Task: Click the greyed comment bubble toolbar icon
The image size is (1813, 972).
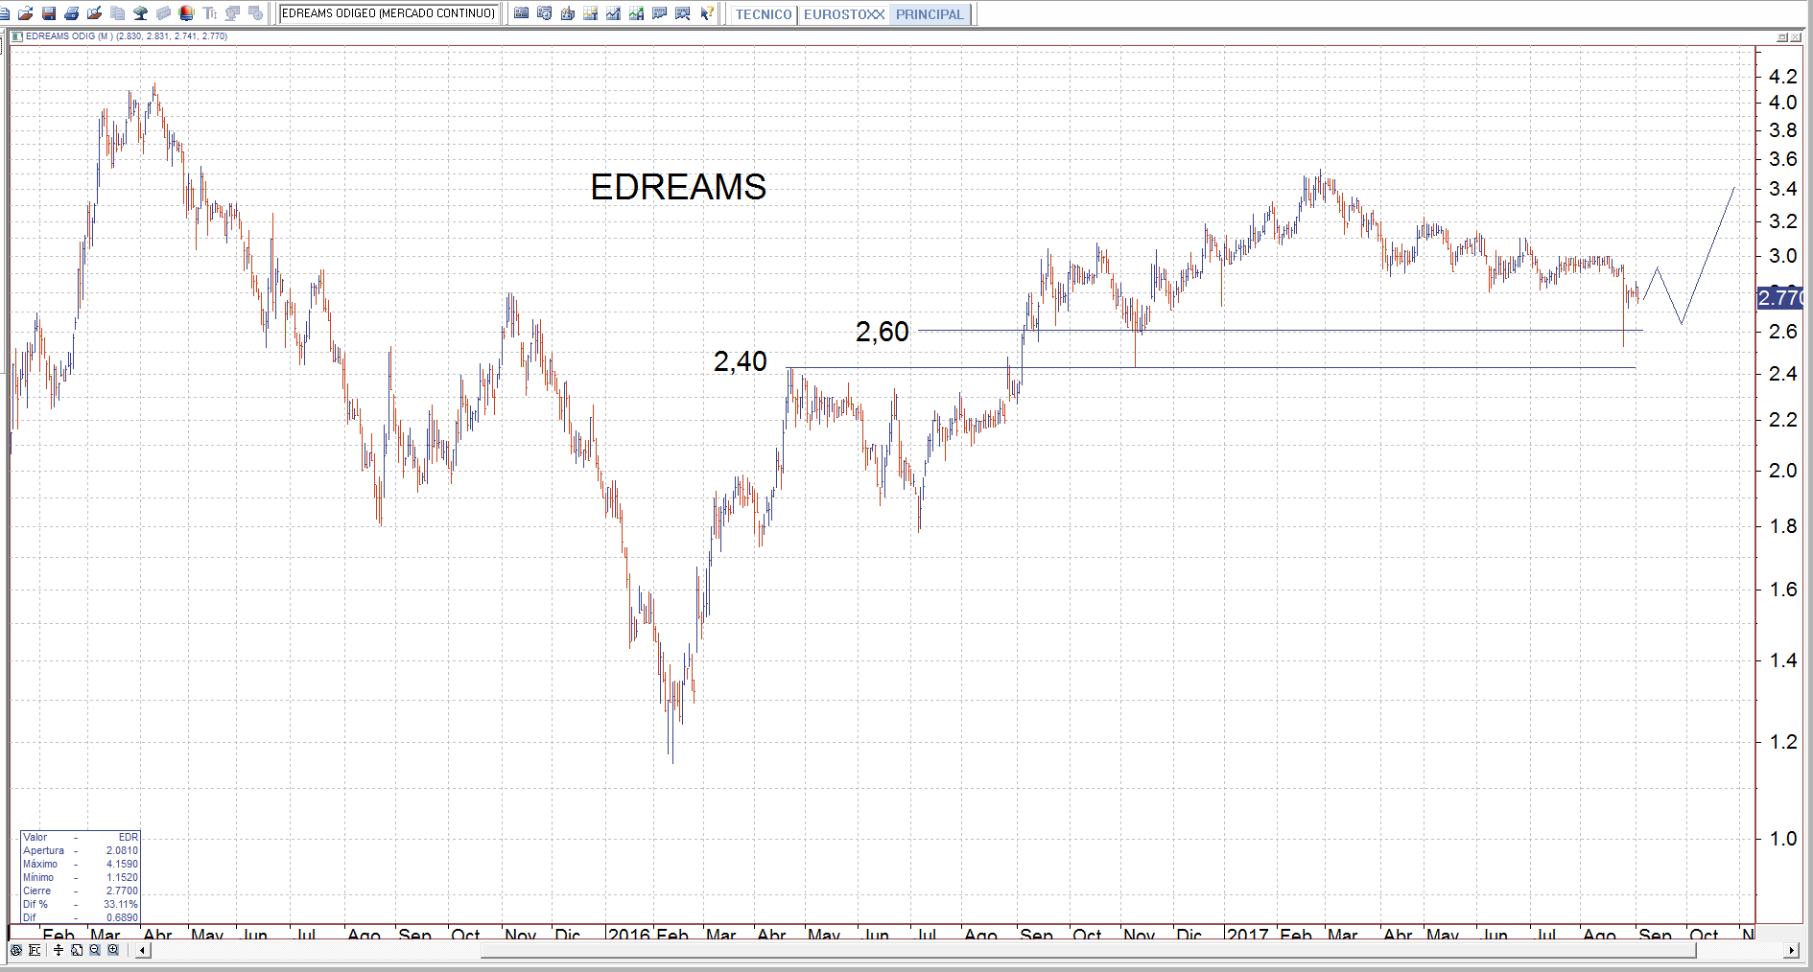Action: point(233,13)
